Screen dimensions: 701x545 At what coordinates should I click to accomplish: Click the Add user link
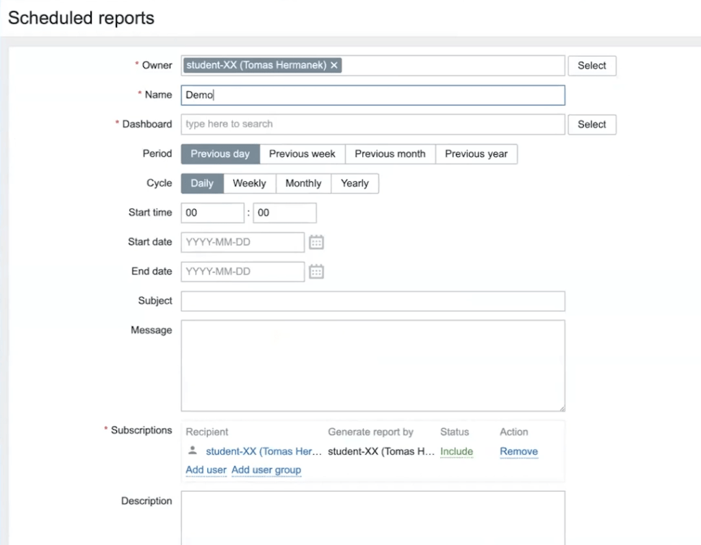click(206, 470)
